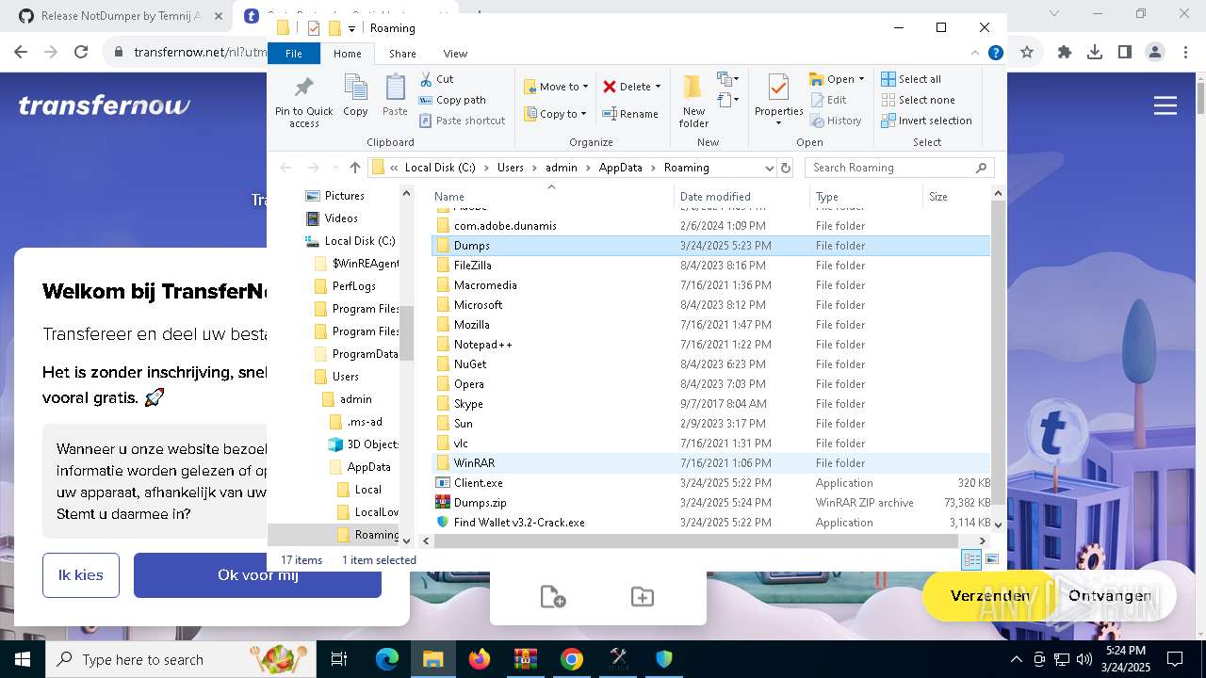Create a New folder from ribbon
The image size is (1206, 678).
pyautogui.click(x=693, y=101)
